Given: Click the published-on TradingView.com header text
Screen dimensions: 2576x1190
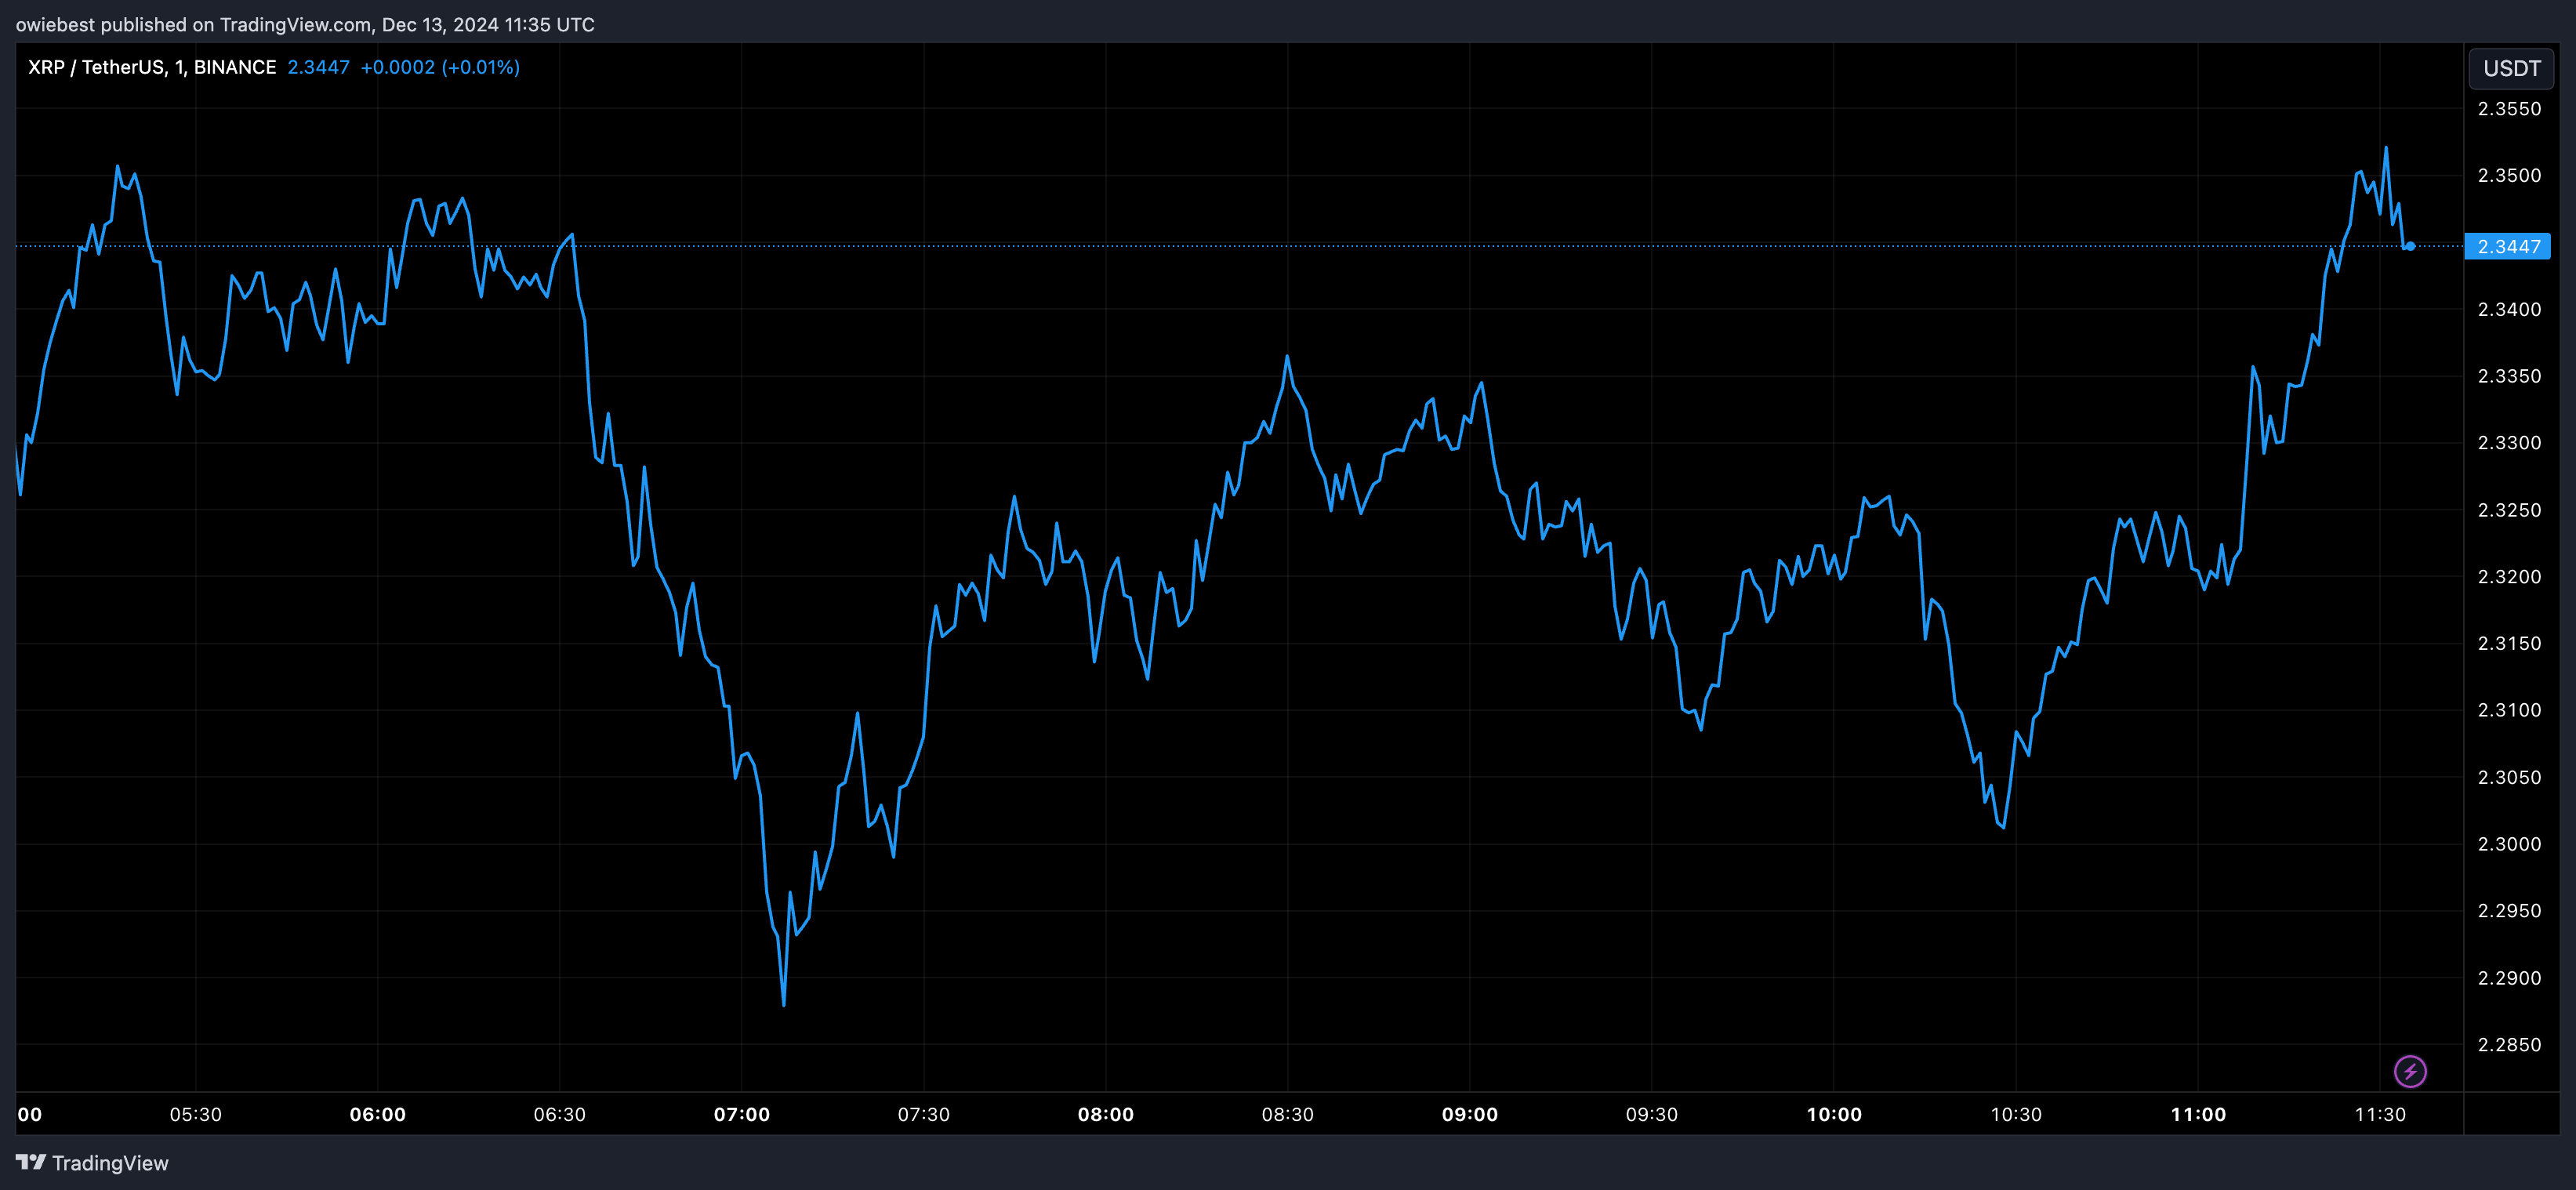Looking at the screenshot, I should [x=305, y=25].
